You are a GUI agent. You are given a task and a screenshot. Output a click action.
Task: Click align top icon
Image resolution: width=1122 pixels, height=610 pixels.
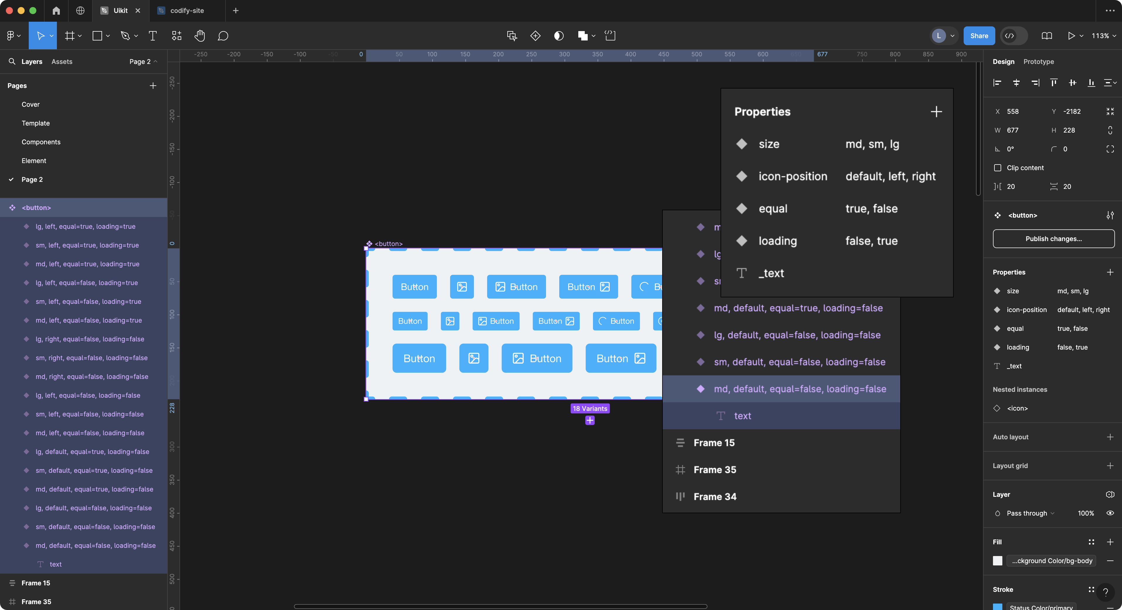[1054, 83]
